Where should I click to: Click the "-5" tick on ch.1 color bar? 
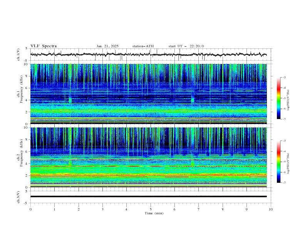point(284,98)
